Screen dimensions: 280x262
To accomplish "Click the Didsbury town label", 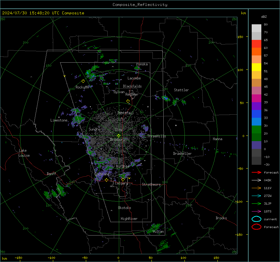I will point(117,140).
